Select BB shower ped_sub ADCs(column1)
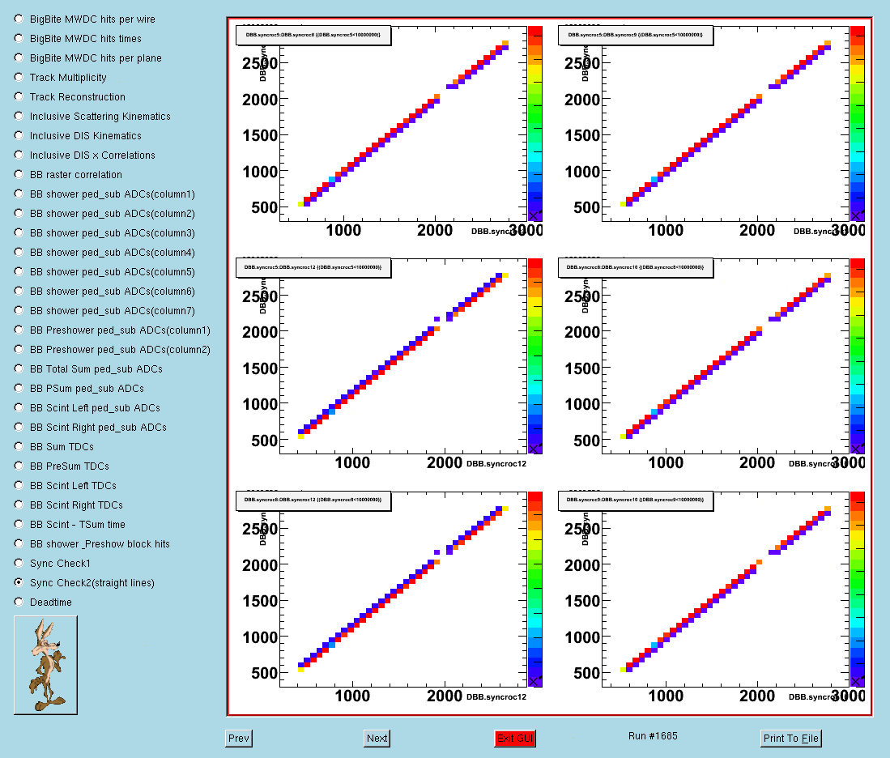Screen dimensions: 890x758 (x=104, y=194)
